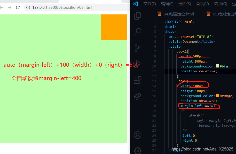The image size is (236, 154).
Task: Click the orange box in the web page
Action: (114, 27)
